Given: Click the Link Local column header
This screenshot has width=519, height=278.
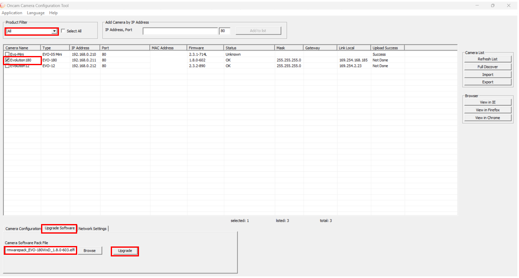Looking at the screenshot, I should [354, 48].
